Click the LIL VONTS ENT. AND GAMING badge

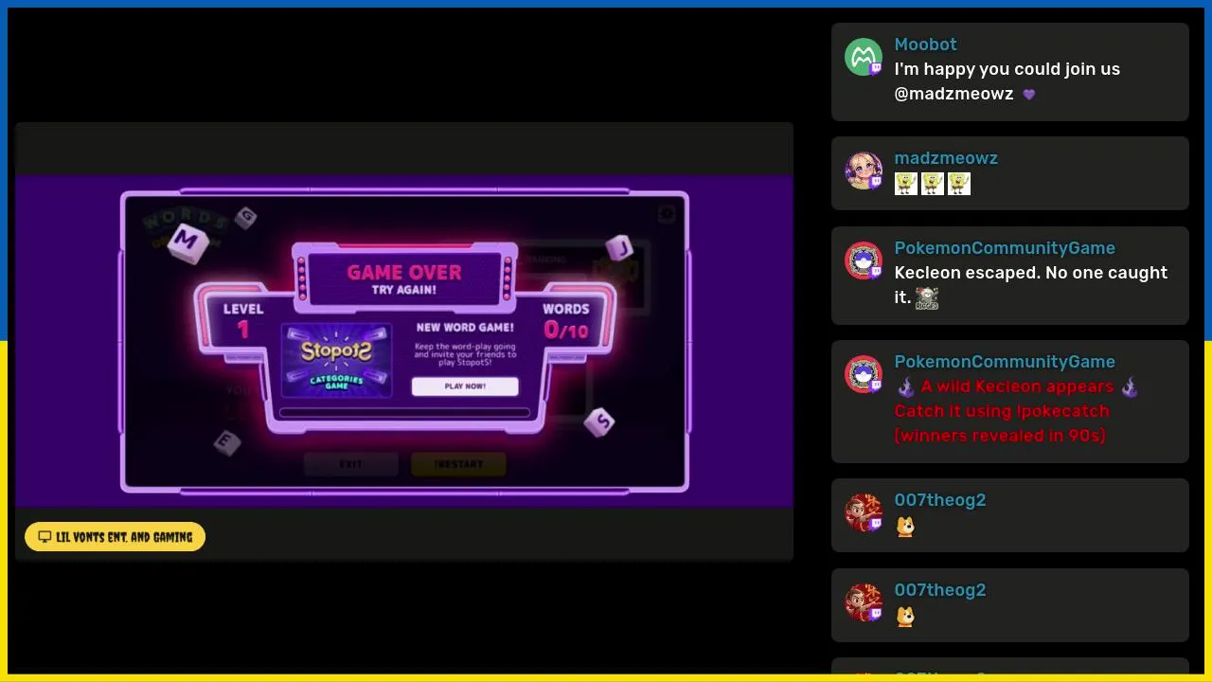point(115,537)
